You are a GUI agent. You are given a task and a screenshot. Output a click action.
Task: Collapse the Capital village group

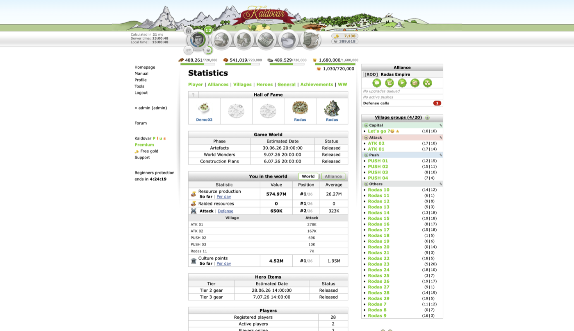(x=366, y=126)
